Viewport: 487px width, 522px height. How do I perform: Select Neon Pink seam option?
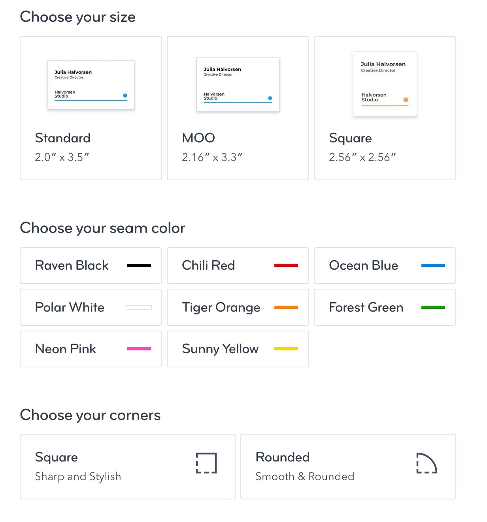click(x=91, y=349)
